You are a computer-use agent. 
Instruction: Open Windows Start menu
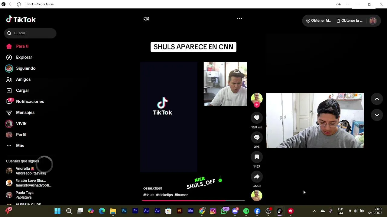click(x=57, y=211)
